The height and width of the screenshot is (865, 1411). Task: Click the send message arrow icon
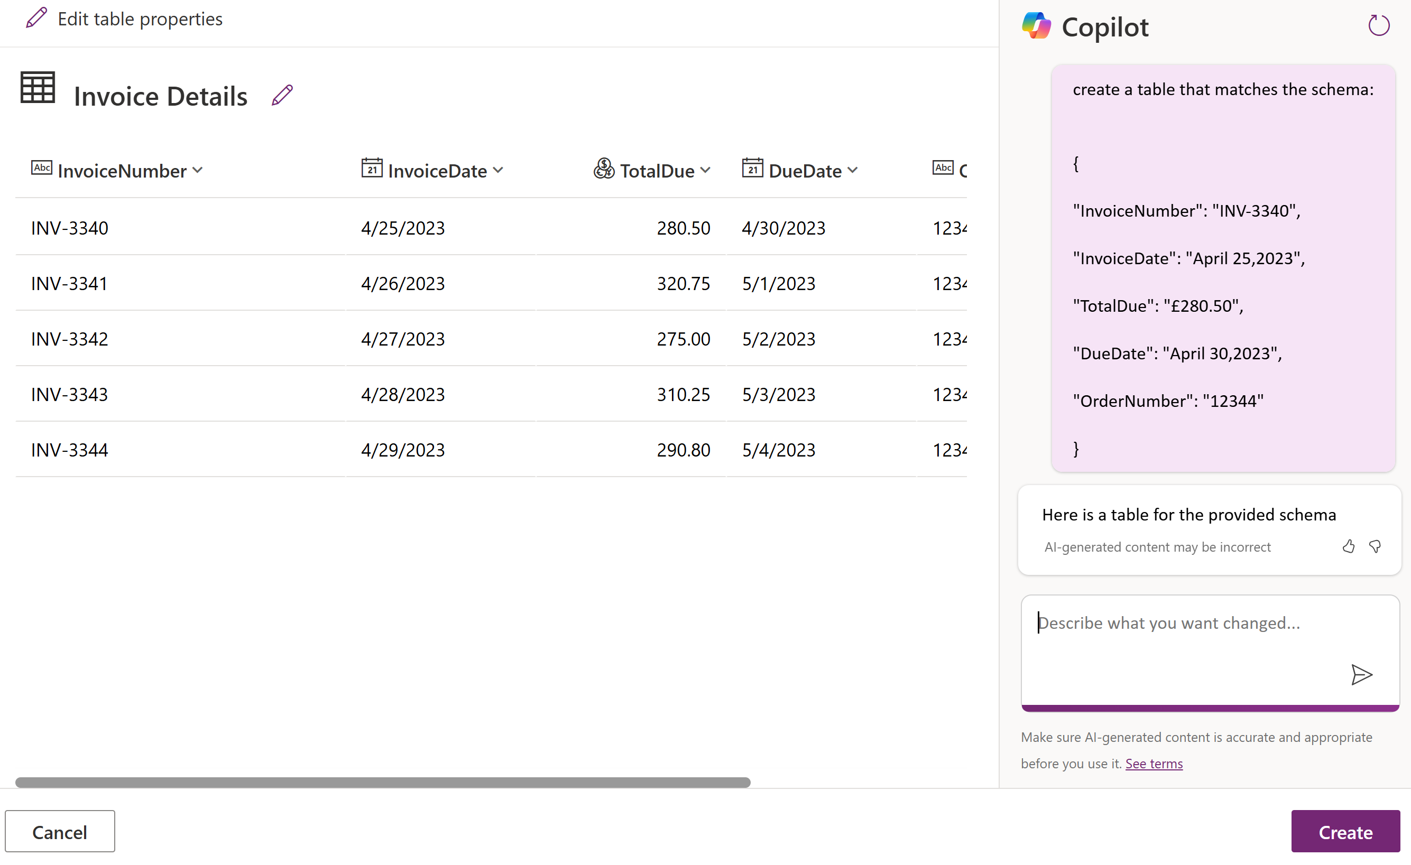[1361, 675]
